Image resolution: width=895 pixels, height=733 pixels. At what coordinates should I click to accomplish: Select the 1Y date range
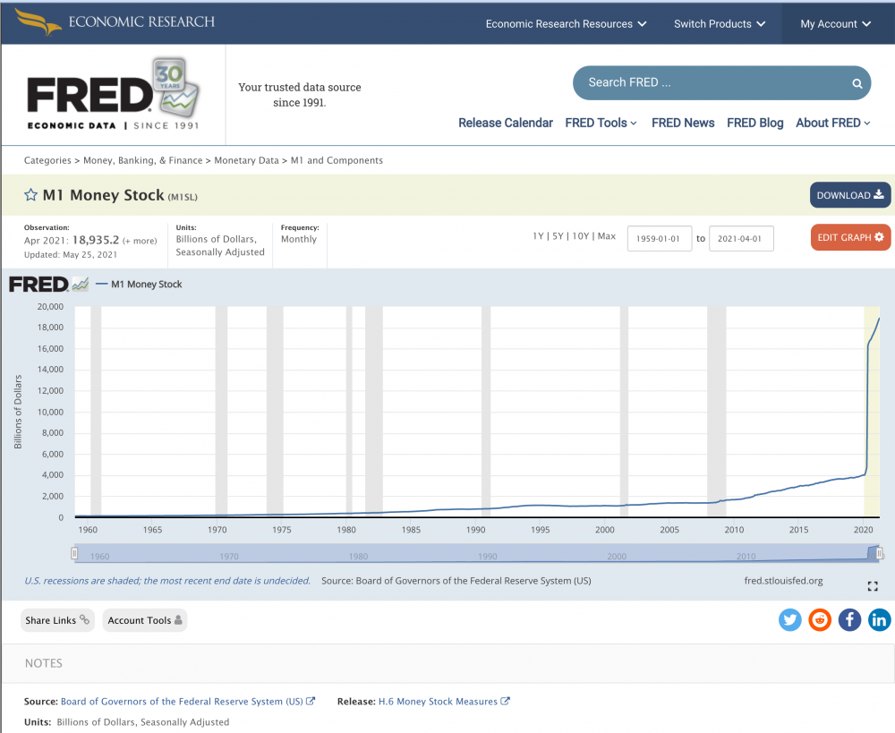(538, 235)
